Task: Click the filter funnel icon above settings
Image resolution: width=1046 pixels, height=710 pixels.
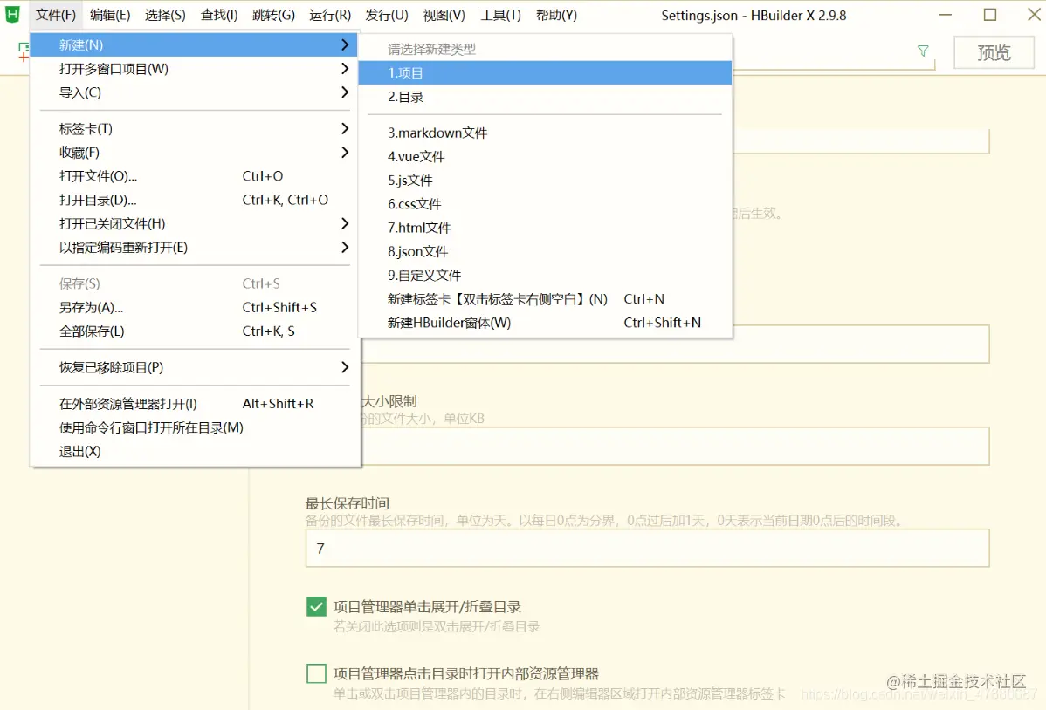Action: tap(923, 51)
